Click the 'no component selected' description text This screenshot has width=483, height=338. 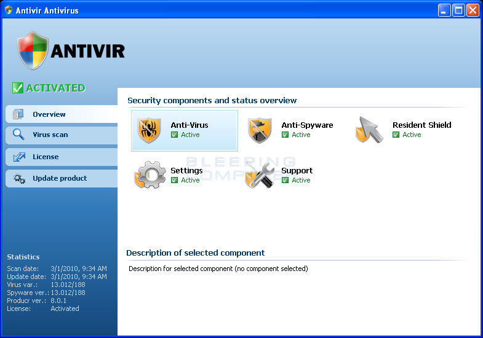(x=218, y=269)
